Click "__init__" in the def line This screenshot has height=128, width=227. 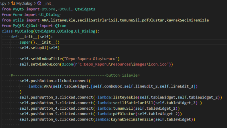click(x=28, y=37)
